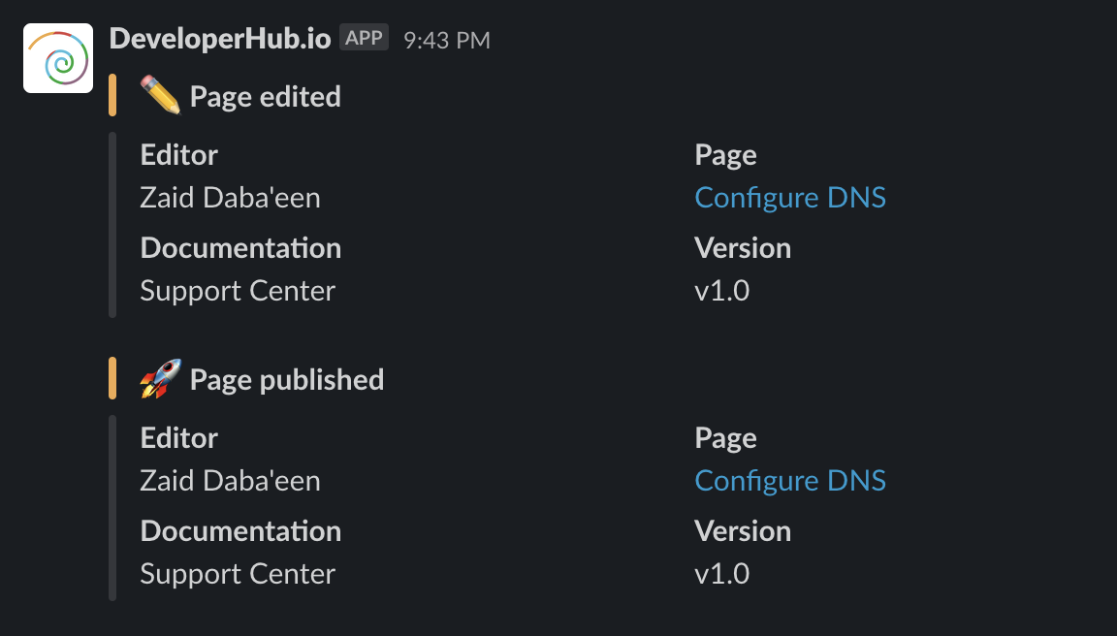Click Support Center under Page edited

coord(238,291)
